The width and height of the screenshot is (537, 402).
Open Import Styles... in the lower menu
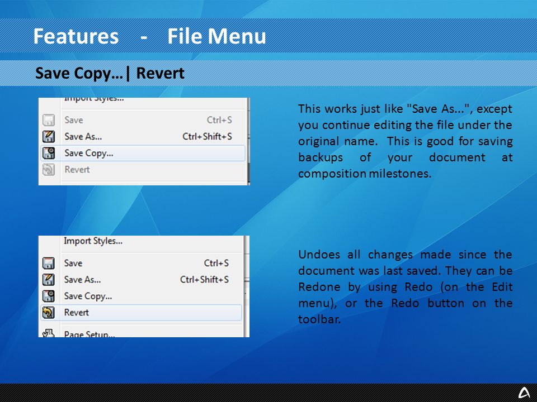point(141,241)
